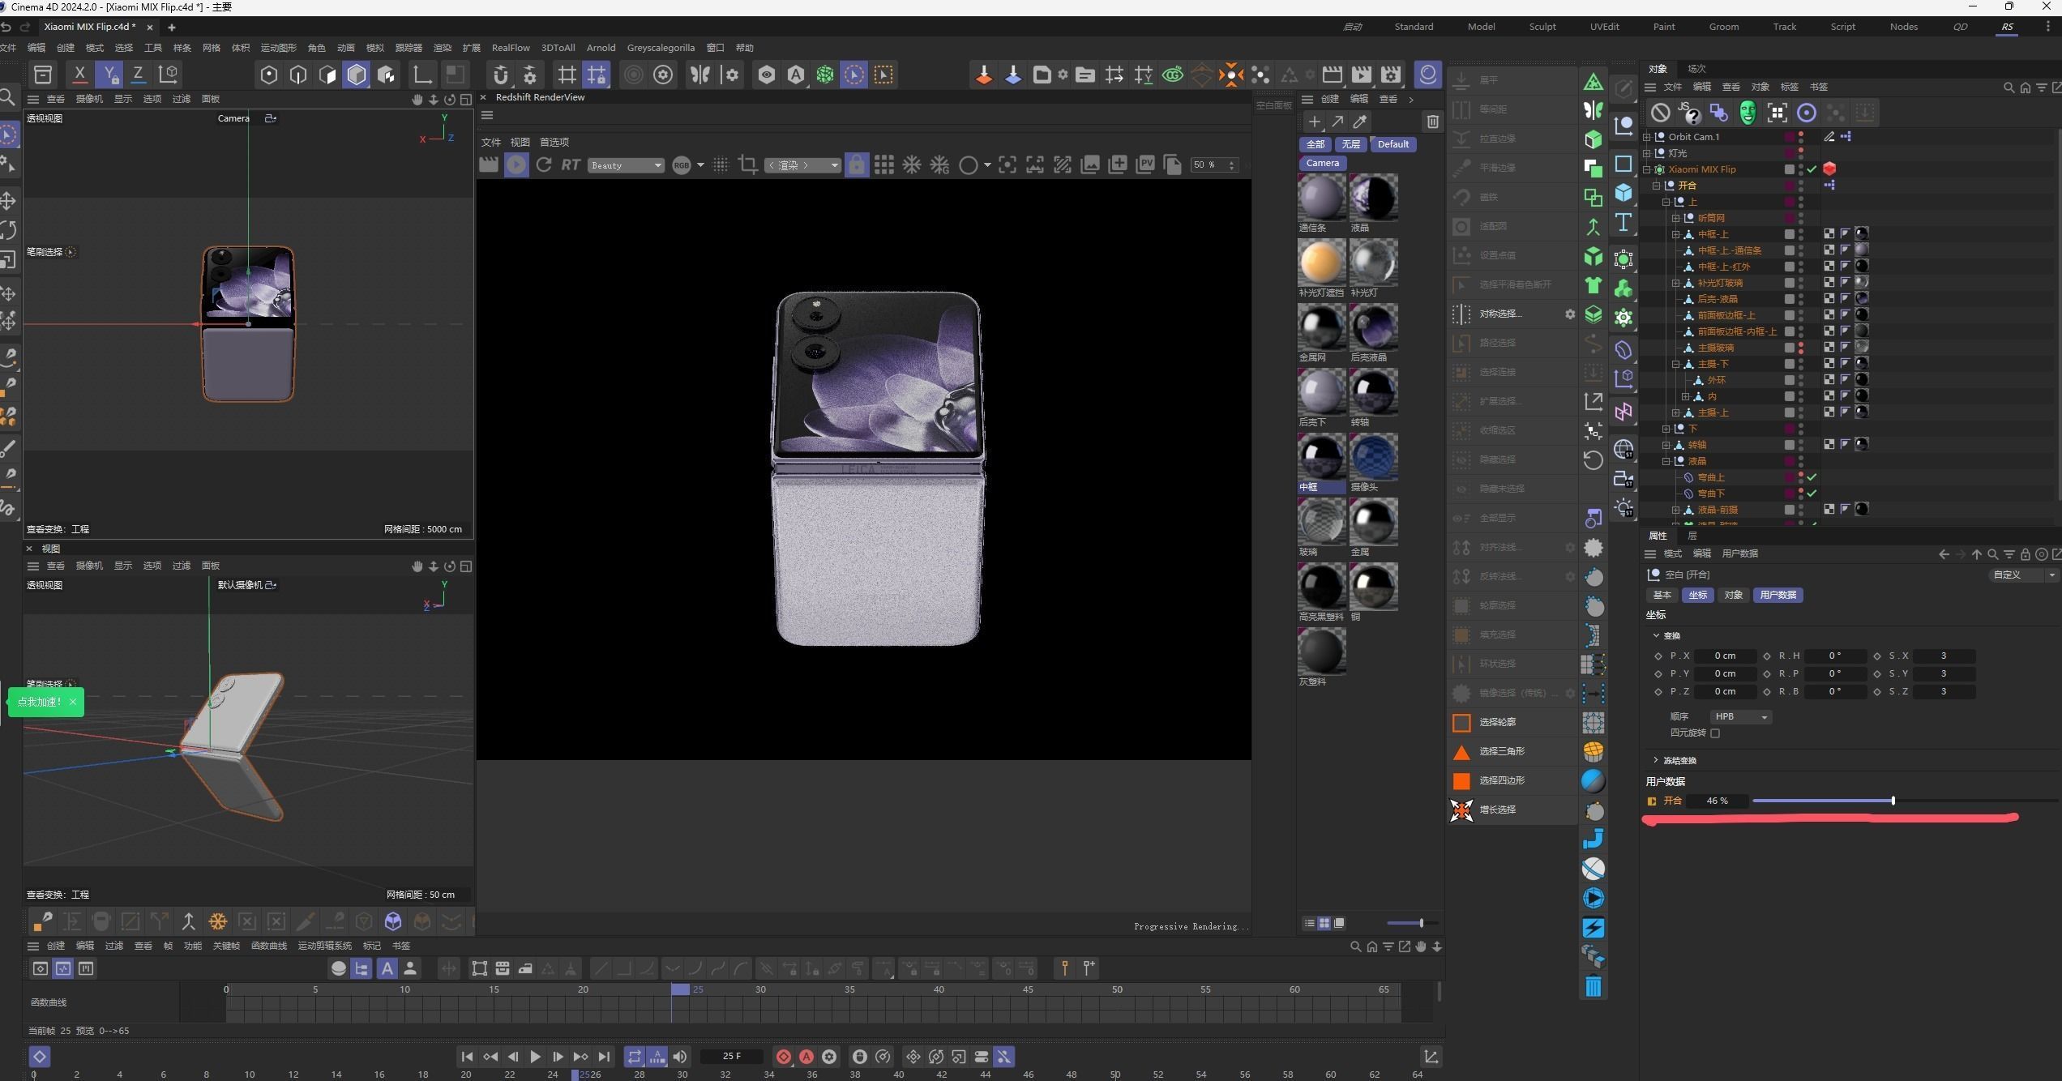Open the HPB rotation order dropdown
This screenshot has width=2062, height=1081.
(x=1740, y=716)
